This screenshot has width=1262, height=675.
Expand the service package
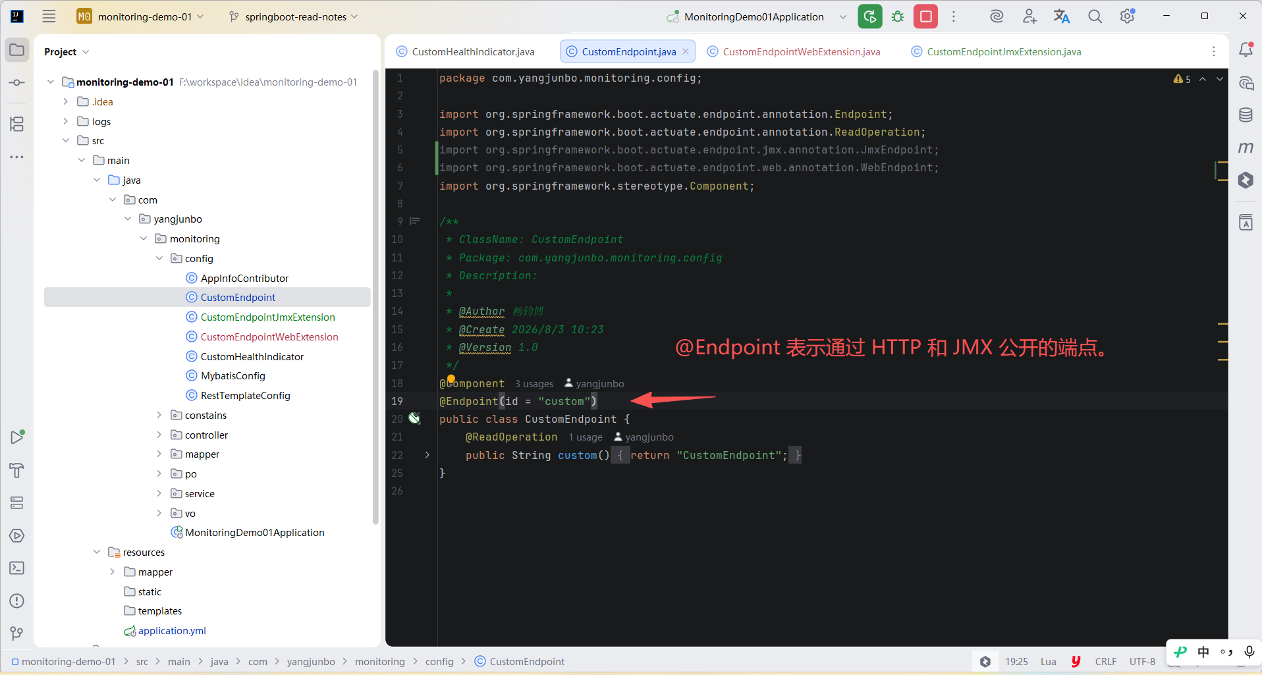[x=159, y=493]
